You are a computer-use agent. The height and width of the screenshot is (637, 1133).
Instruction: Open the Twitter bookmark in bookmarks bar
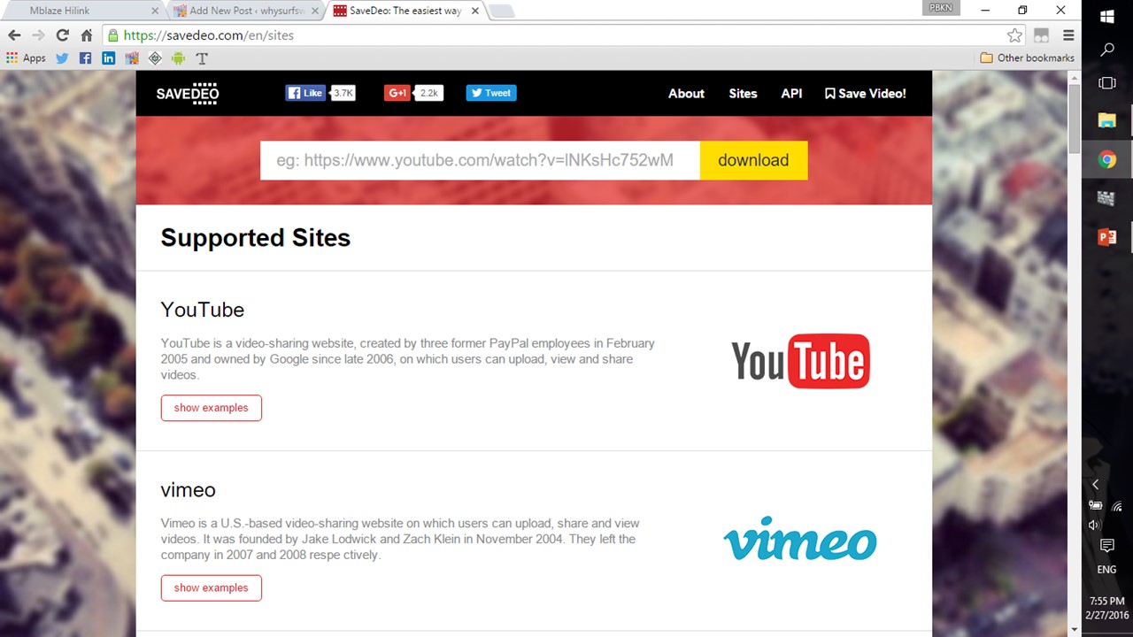[62, 58]
